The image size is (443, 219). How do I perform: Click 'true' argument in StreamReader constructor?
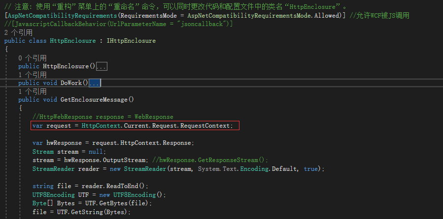pos(311,169)
